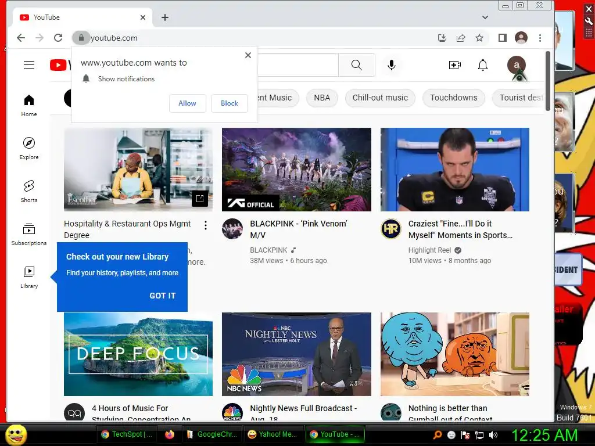Dismiss the Library tip with GOT IT
The height and width of the screenshot is (446, 595).
(x=163, y=296)
